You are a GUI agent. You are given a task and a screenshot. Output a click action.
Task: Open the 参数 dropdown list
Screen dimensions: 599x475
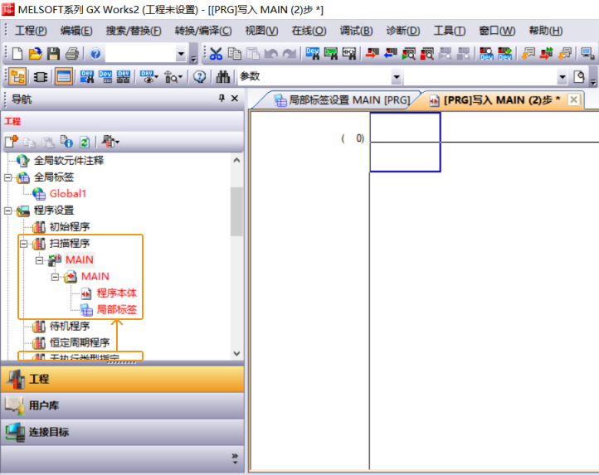click(396, 77)
